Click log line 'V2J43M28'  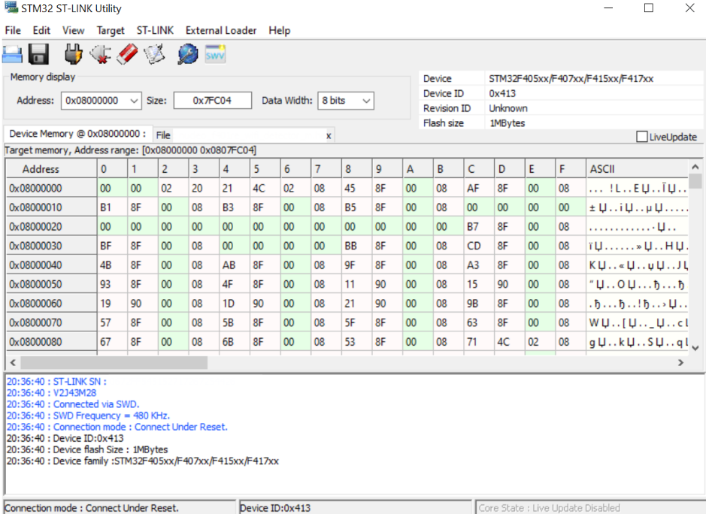[51, 393]
